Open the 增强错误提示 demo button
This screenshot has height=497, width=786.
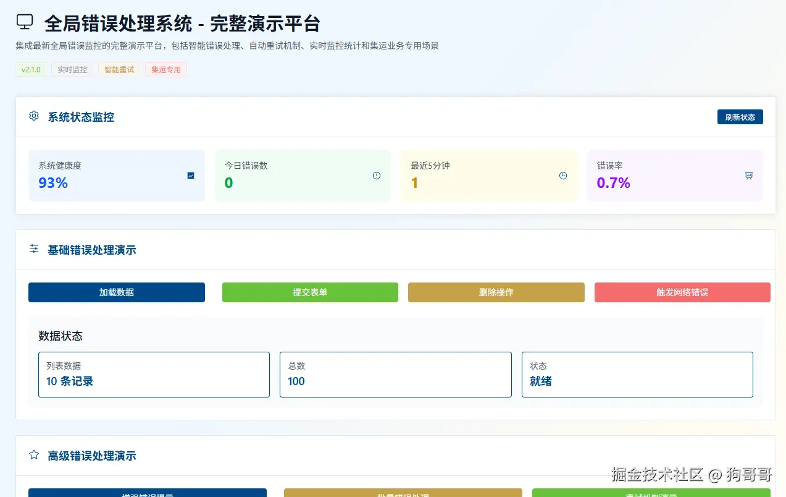pos(147,494)
